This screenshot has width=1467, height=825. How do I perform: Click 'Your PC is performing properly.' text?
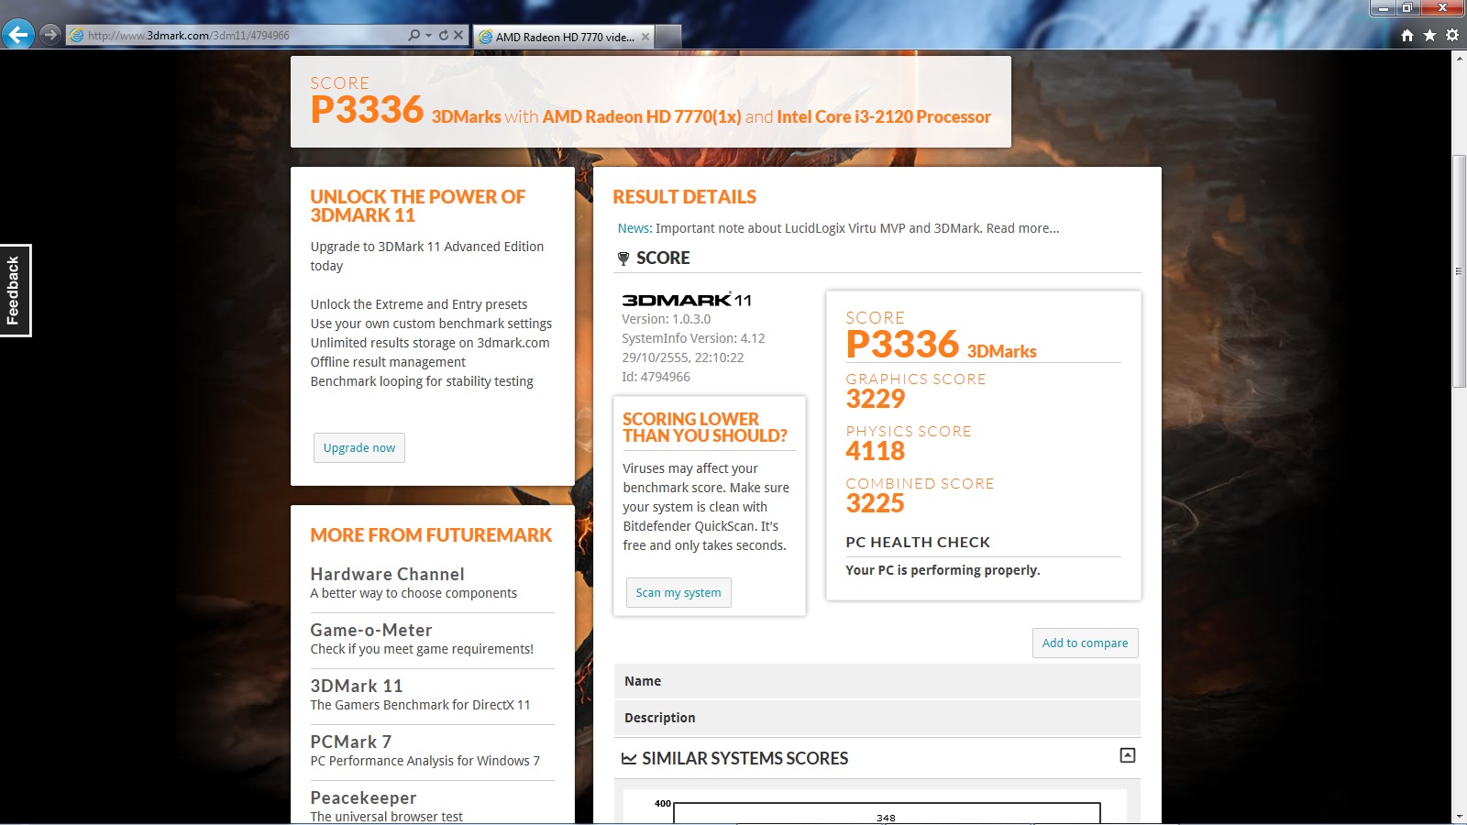(943, 570)
